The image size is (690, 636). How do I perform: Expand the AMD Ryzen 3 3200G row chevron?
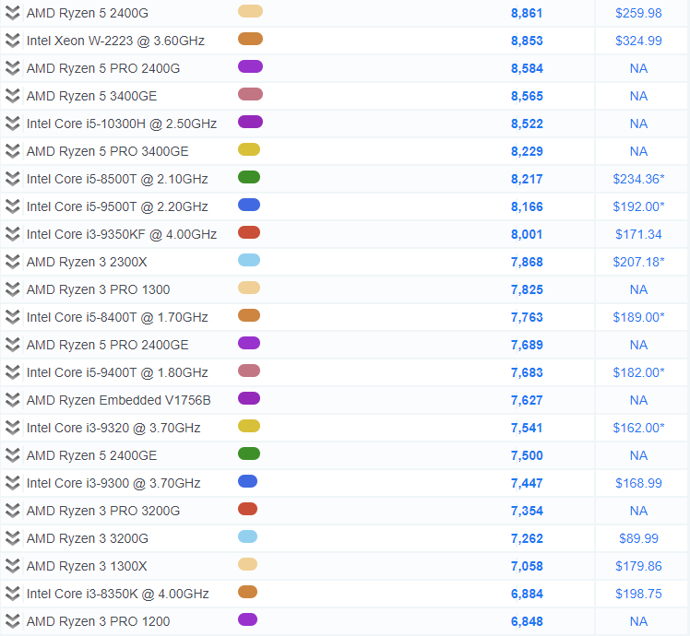(12, 538)
